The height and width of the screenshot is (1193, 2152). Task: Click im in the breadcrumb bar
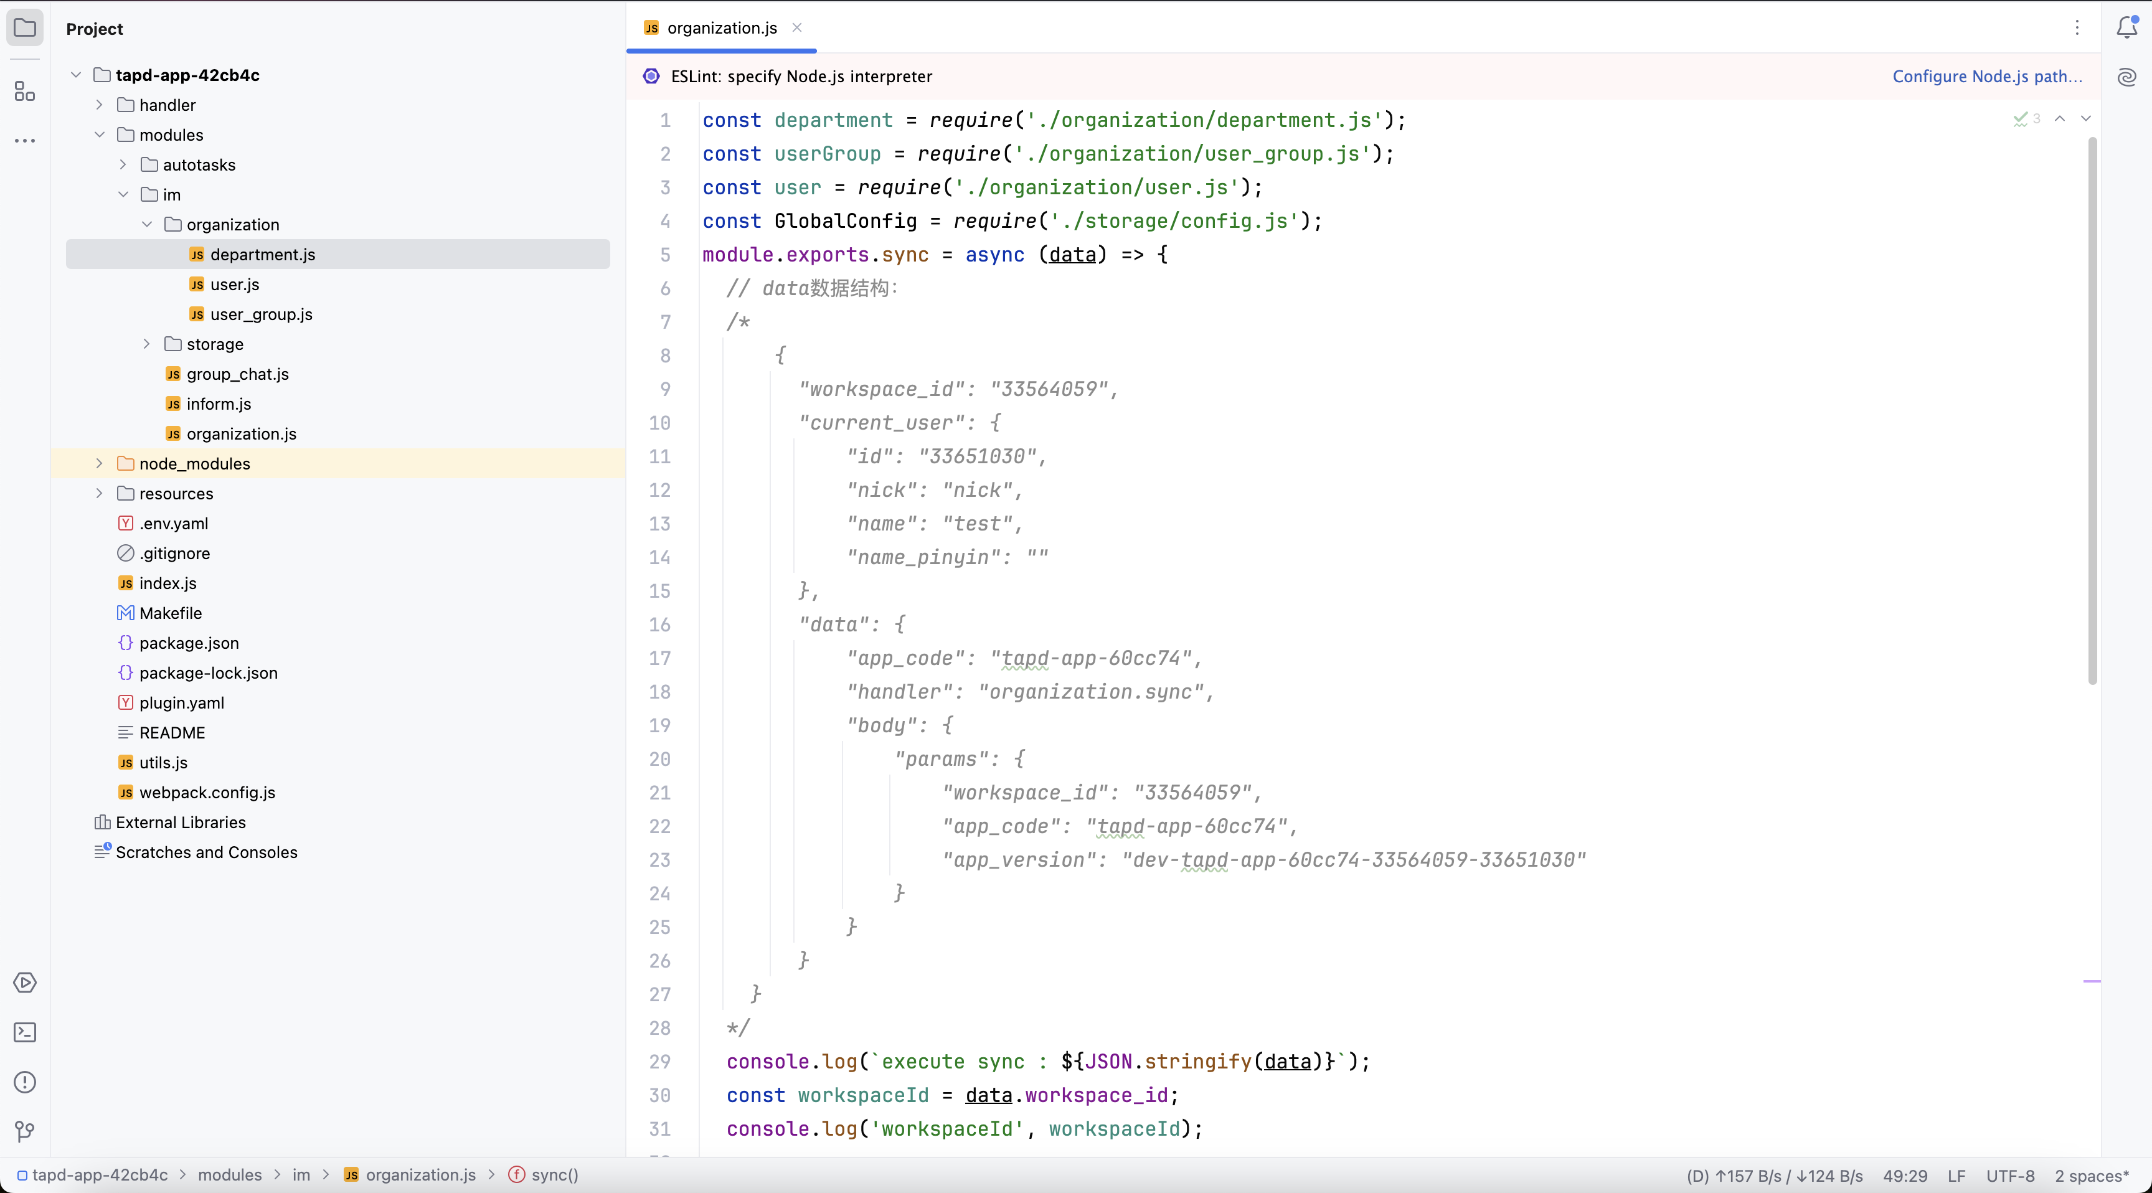pyautogui.click(x=301, y=1174)
